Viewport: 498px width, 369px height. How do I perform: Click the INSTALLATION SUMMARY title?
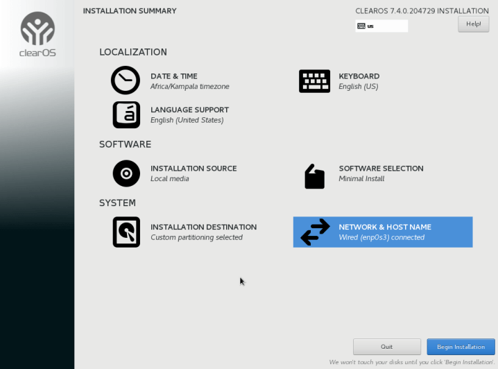(130, 11)
